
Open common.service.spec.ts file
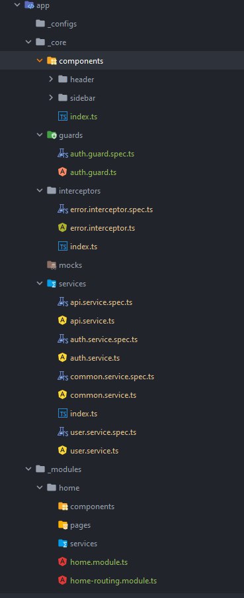pyautogui.click(x=112, y=377)
